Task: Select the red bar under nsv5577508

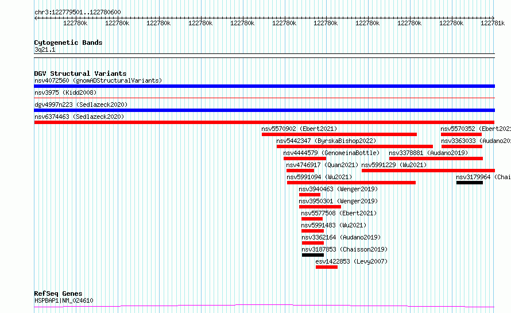Action: [312, 219]
